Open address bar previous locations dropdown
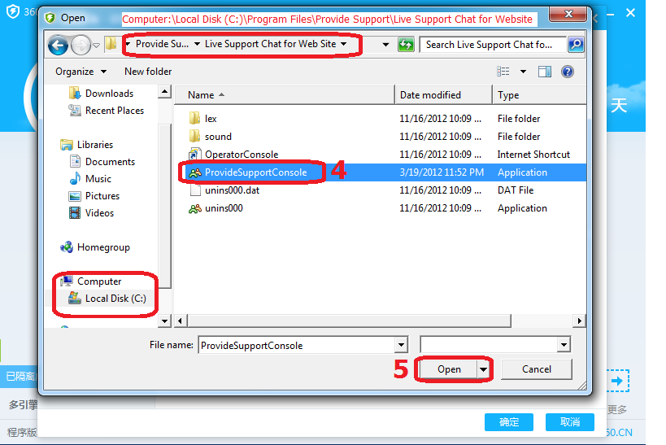Screen dimensions: 666x445 [x=385, y=44]
